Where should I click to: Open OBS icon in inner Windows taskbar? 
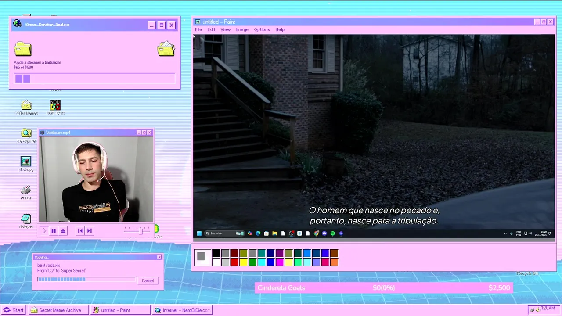291,233
